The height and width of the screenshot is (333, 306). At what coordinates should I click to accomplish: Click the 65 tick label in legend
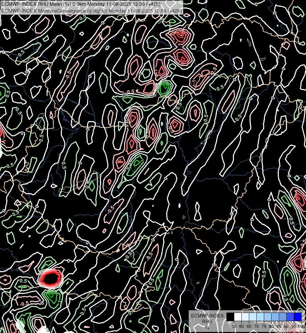coord(249,327)
